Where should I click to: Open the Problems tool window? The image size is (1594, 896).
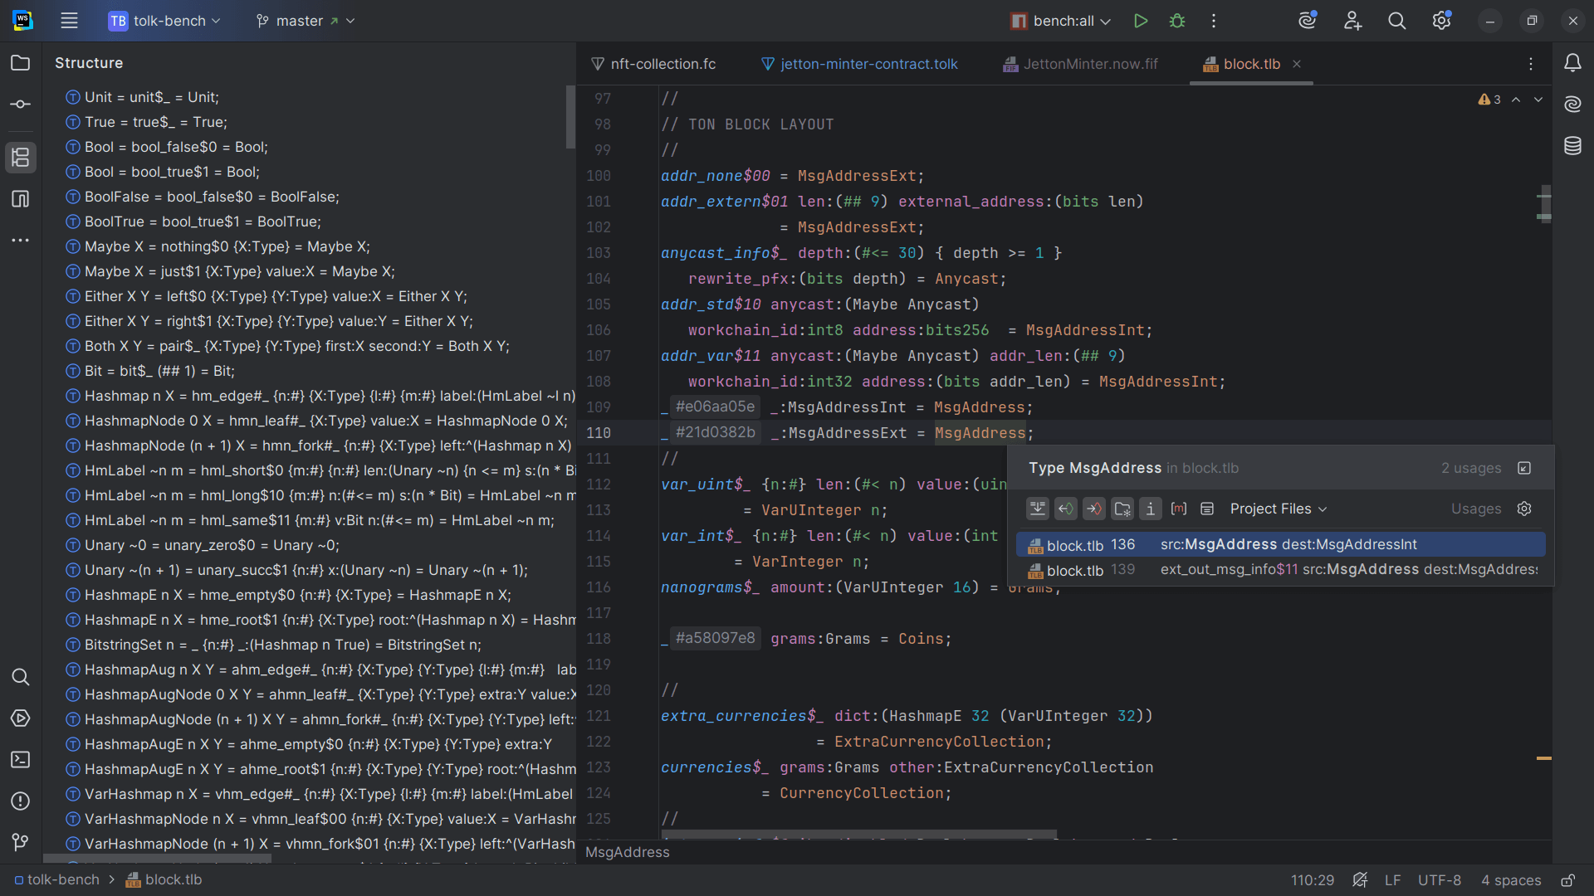[x=21, y=801]
